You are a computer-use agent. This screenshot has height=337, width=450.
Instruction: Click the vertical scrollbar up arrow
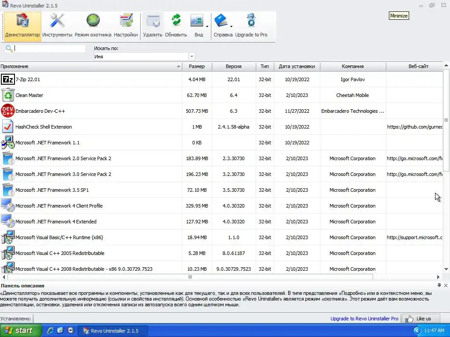tap(446, 66)
